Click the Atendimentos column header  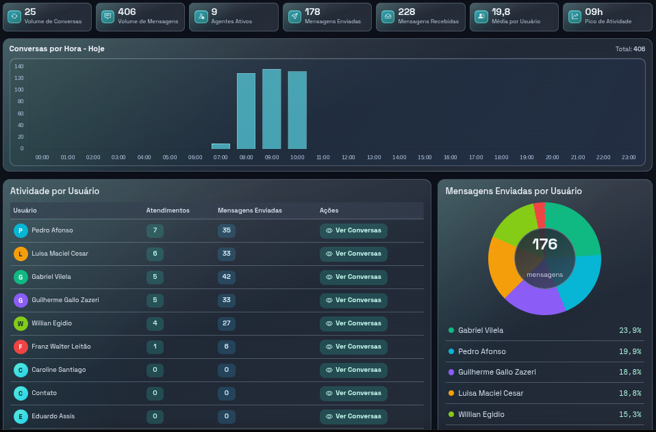click(168, 211)
